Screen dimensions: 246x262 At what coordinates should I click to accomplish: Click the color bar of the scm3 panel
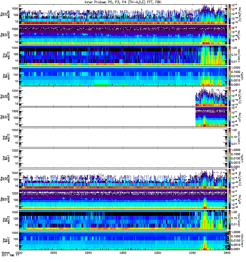229,199
